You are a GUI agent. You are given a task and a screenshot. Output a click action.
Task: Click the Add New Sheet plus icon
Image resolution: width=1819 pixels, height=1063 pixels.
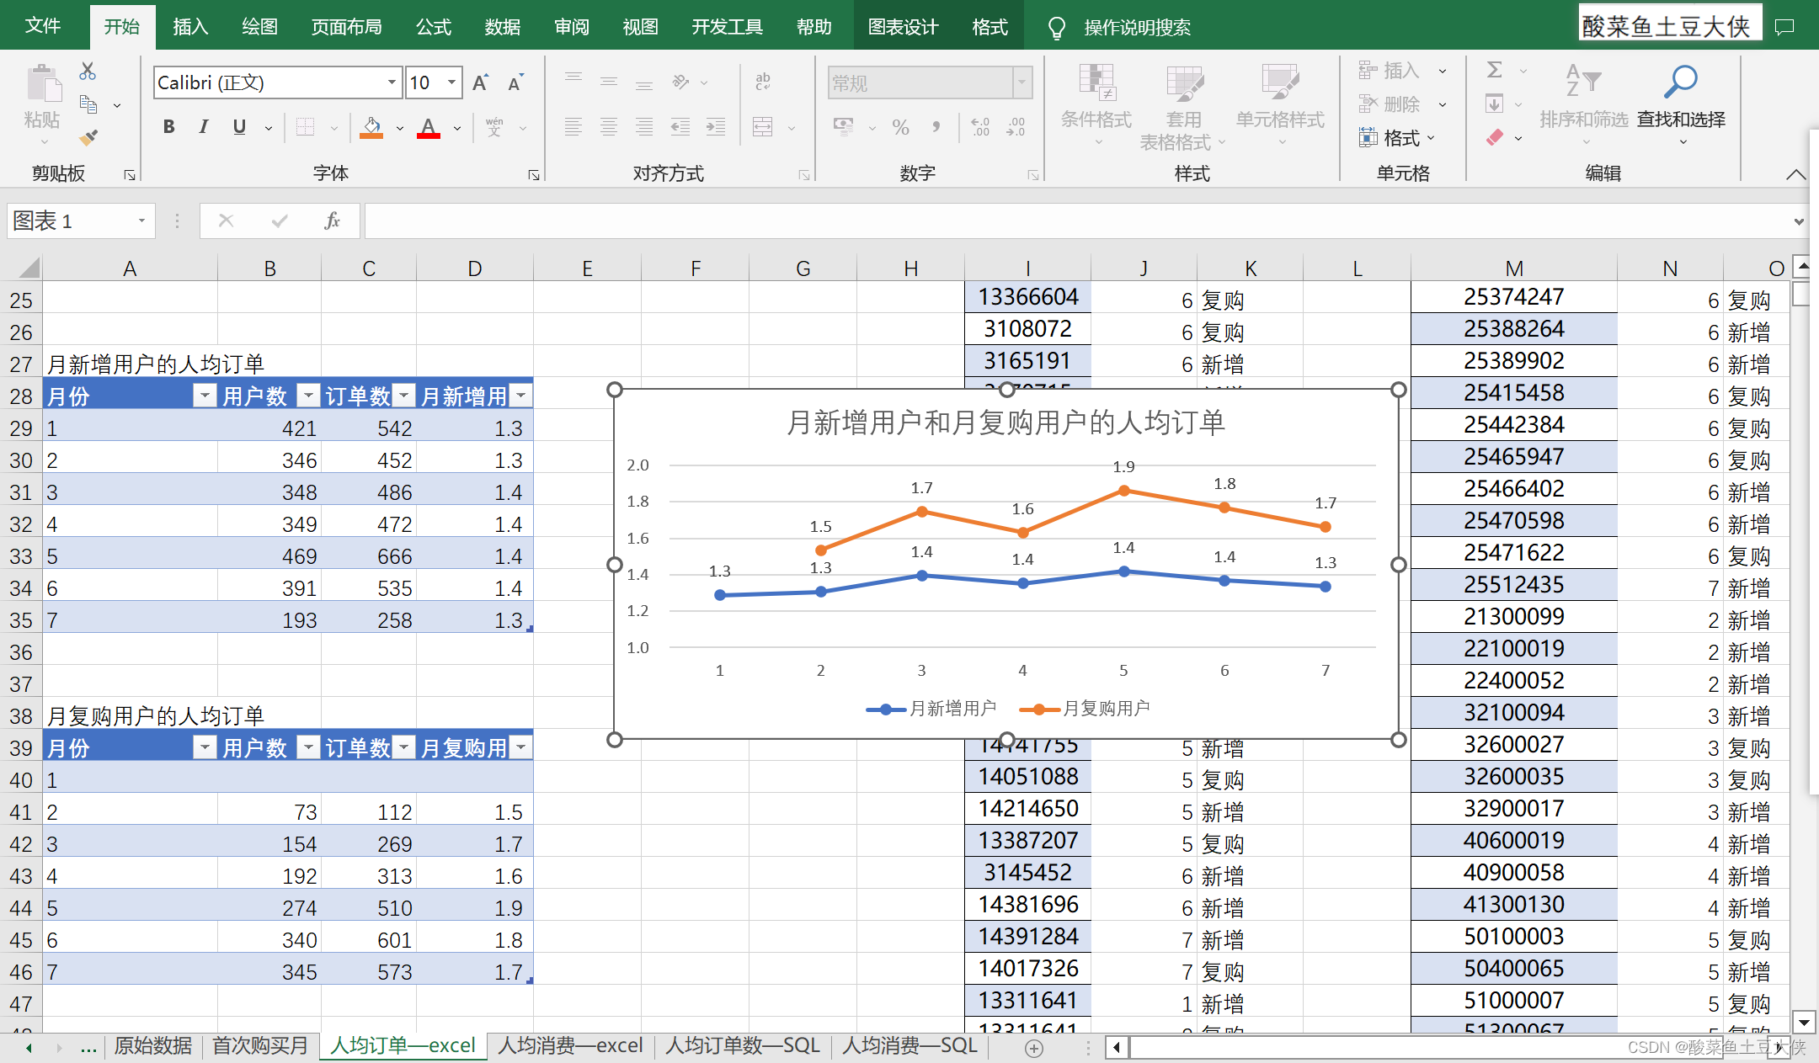pos(1034,1048)
